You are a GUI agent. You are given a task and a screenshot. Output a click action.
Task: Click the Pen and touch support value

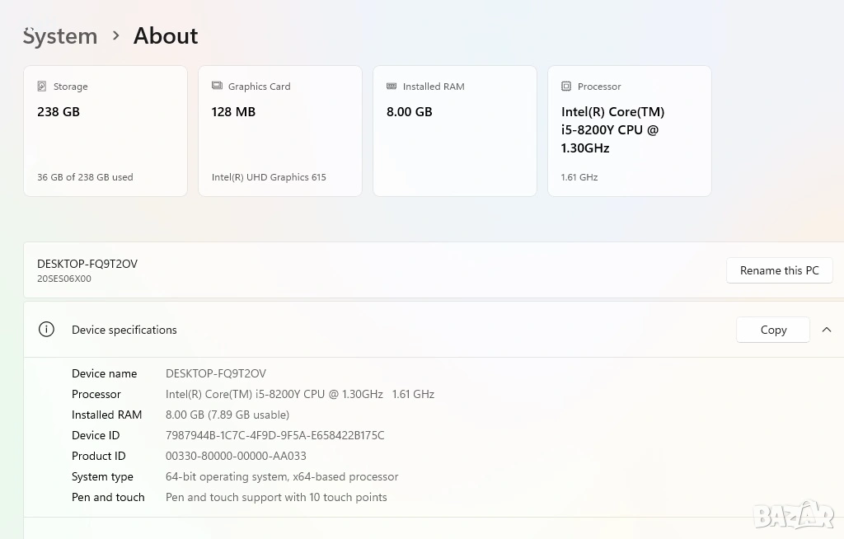pyautogui.click(x=276, y=497)
